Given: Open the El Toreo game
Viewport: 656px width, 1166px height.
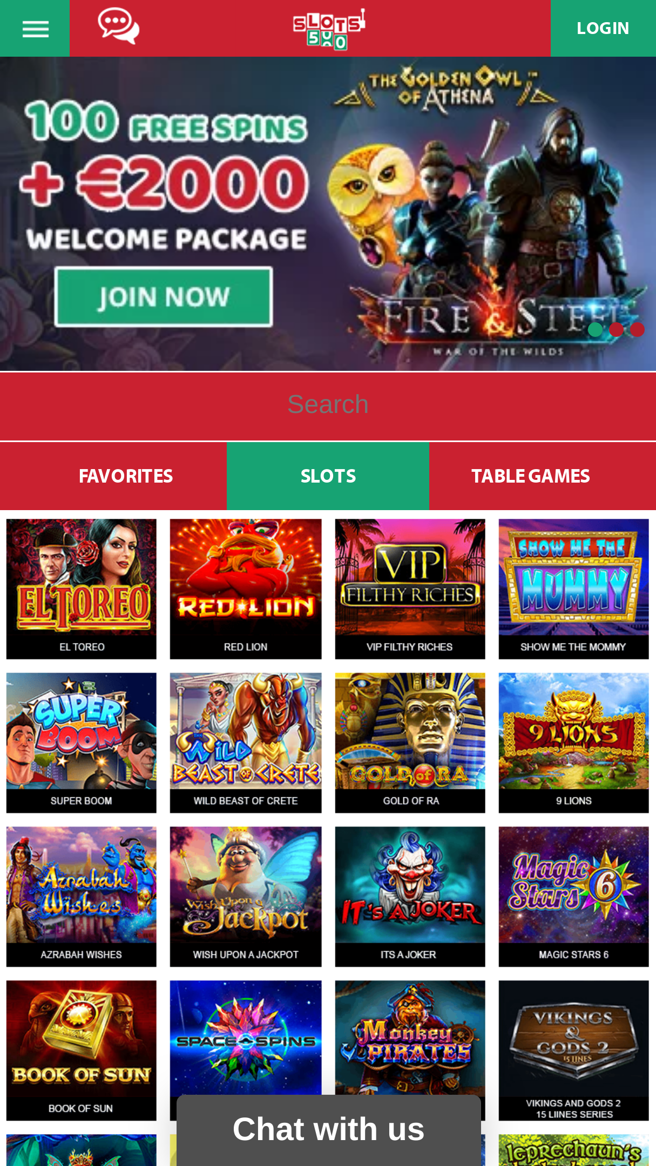Looking at the screenshot, I should pos(82,589).
